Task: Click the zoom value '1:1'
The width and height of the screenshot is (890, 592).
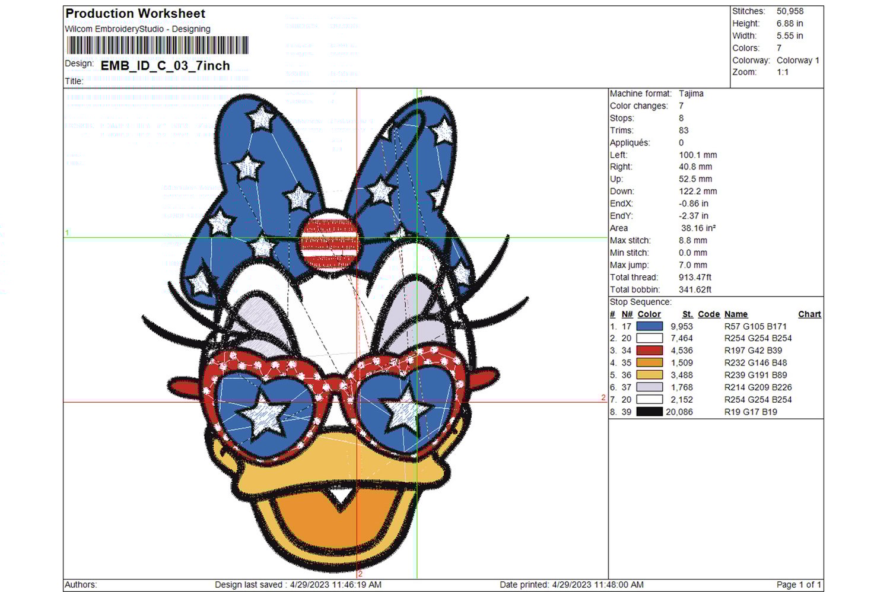Action: click(783, 72)
